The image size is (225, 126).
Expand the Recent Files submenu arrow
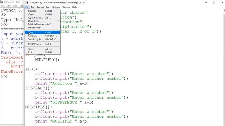(58, 21)
